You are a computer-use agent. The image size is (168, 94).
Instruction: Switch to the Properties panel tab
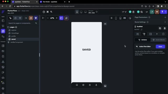(x=138, y=34)
